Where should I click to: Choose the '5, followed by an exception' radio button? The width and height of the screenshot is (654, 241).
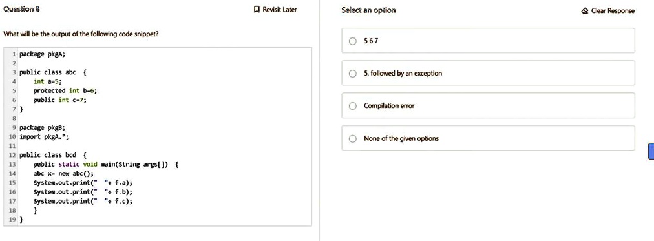(x=353, y=74)
